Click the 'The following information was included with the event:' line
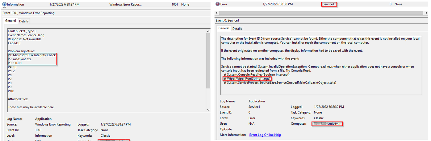The image size is (431, 141). click(x=260, y=58)
